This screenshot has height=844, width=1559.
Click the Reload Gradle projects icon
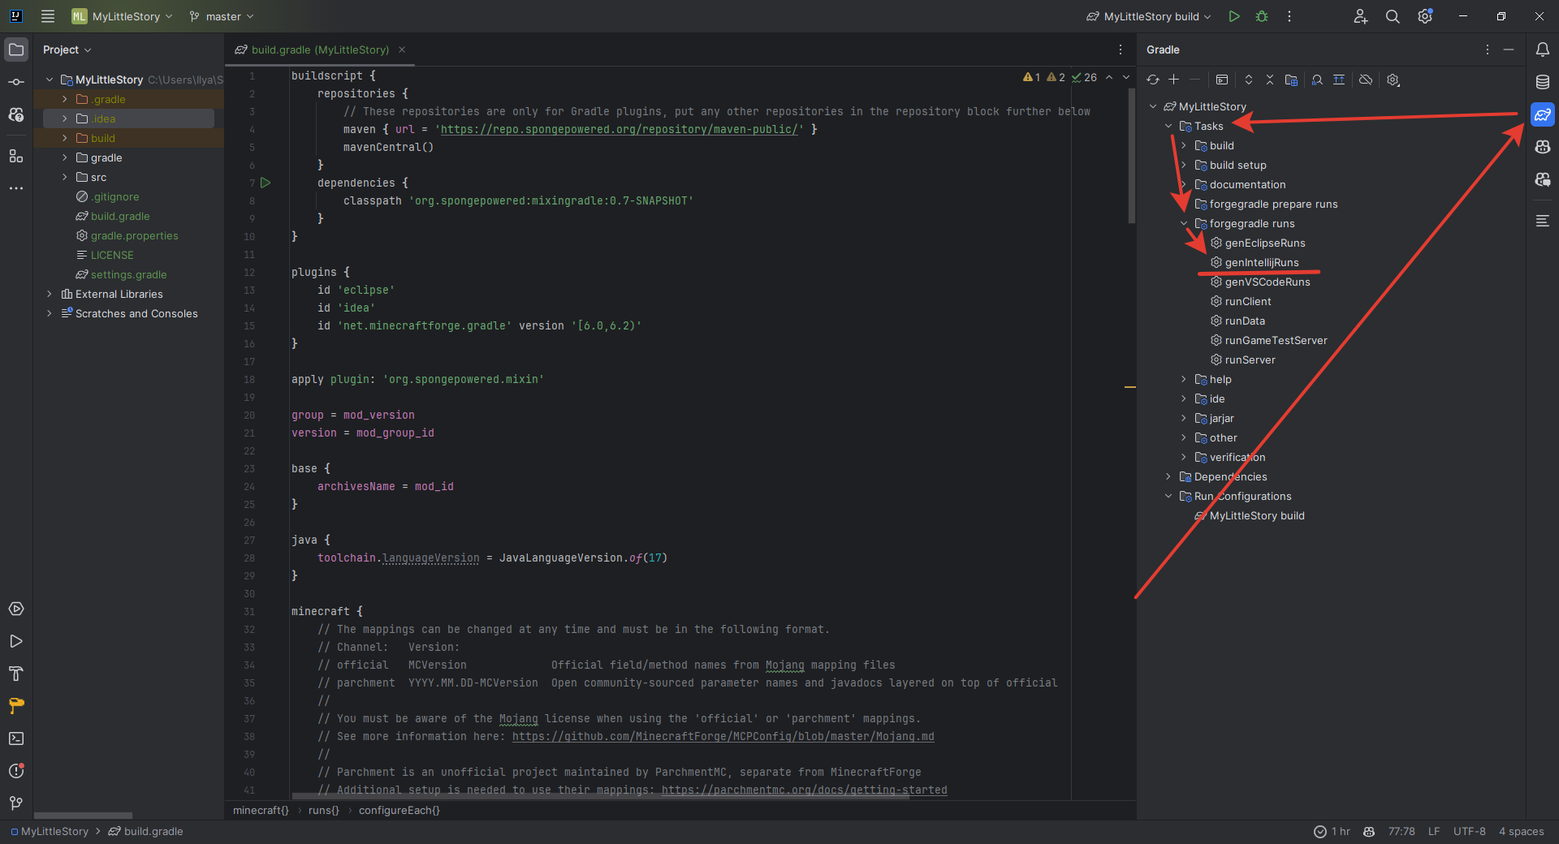pos(1153,80)
